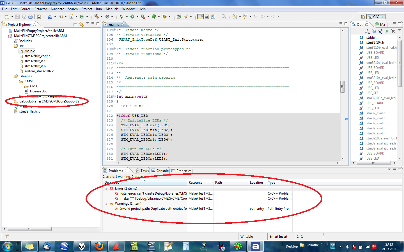Click the Windows Start button
Image resolution: width=404 pixels, height=252 pixels.
coord(8,246)
